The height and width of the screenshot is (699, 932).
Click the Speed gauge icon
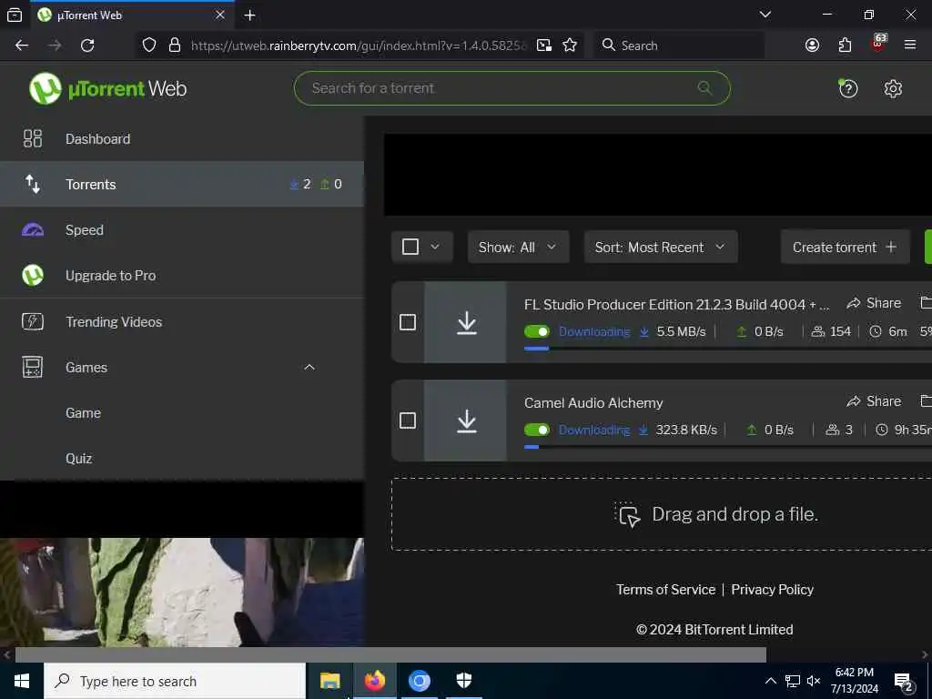coord(32,230)
